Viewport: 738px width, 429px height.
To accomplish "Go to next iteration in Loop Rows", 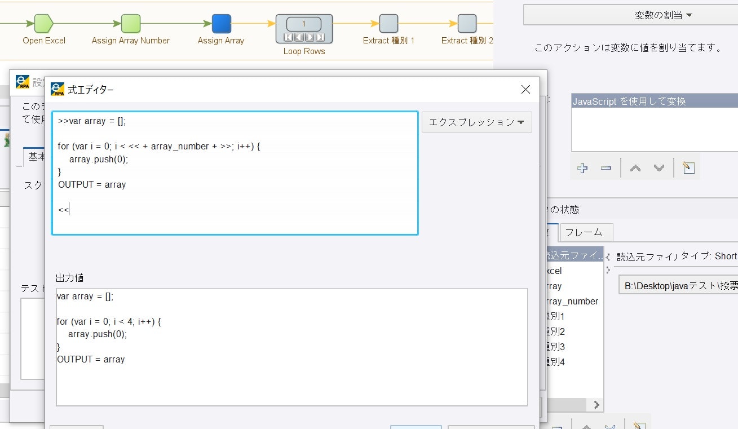I will coord(310,37).
